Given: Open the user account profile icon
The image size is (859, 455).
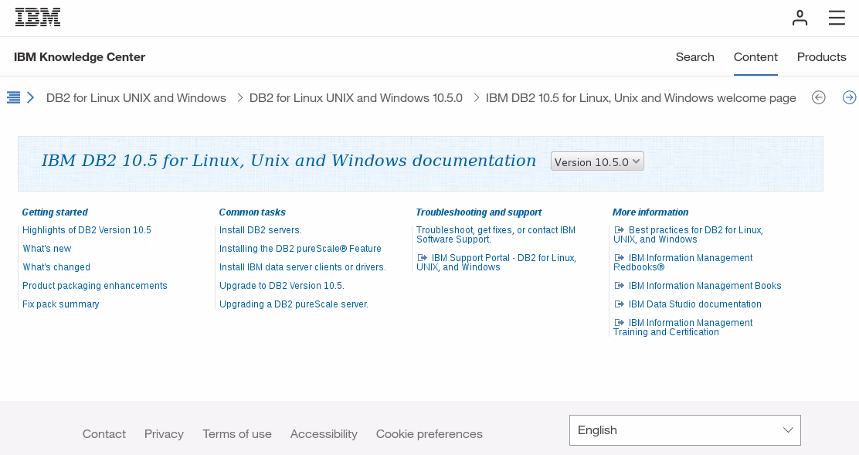Looking at the screenshot, I should coord(800,18).
